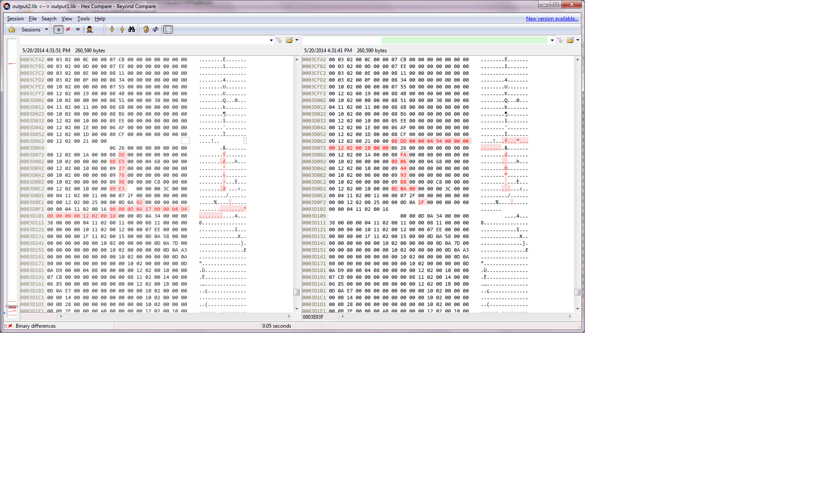Go to the Home view icon
Image resolution: width=816 pixels, height=493 pixels.
[12, 30]
